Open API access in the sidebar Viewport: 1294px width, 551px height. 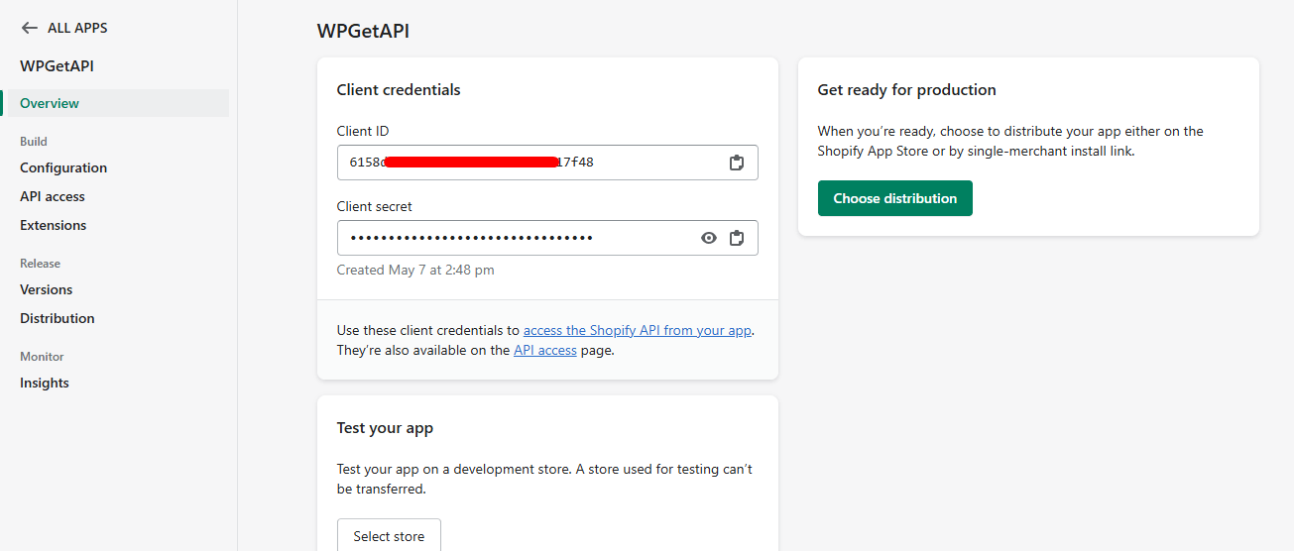click(x=53, y=196)
